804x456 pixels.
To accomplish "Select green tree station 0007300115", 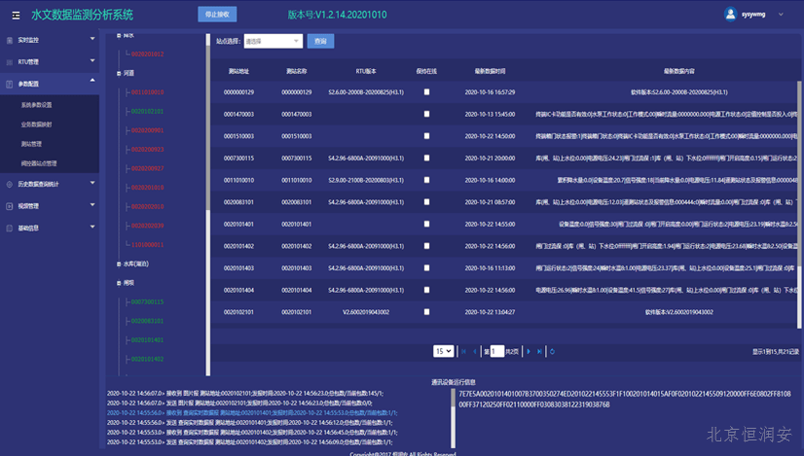I will tap(147, 301).
